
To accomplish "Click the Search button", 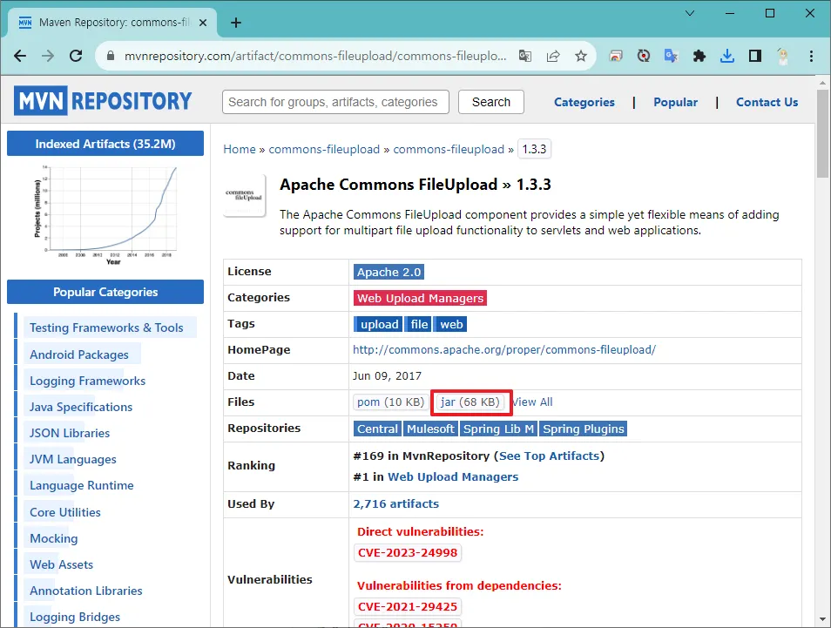I will (x=490, y=102).
